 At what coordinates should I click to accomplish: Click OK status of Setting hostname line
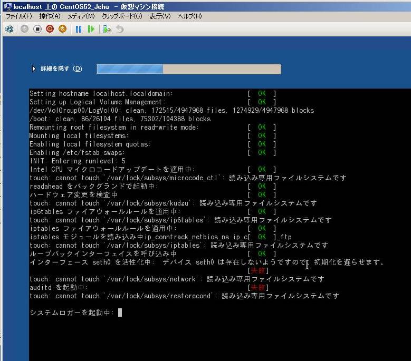click(262, 93)
